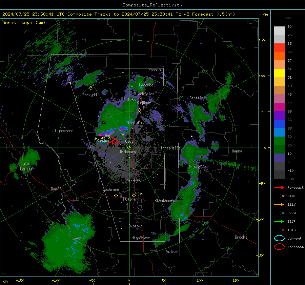This screenshot has width=305, height=285.
Task: Click the 65 dBZ red color swatch
Action: click(x=279, y=47)
